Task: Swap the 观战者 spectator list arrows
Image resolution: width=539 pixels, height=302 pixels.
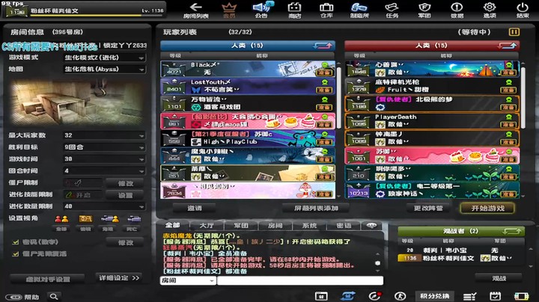Action: click(x=511, y=231)
